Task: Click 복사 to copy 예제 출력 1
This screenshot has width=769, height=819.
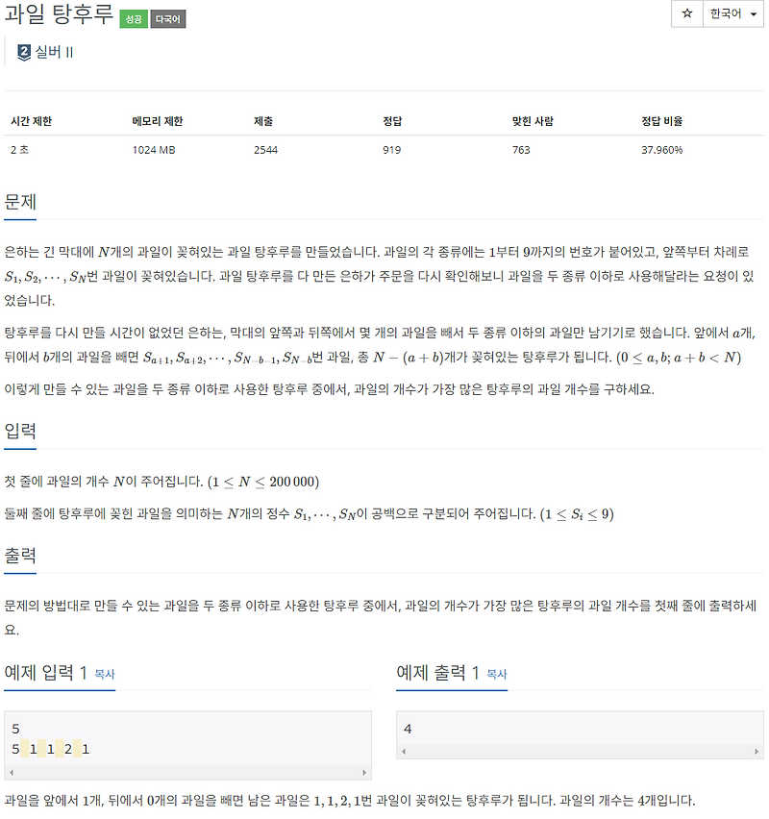Action: [x=496, y=675]
